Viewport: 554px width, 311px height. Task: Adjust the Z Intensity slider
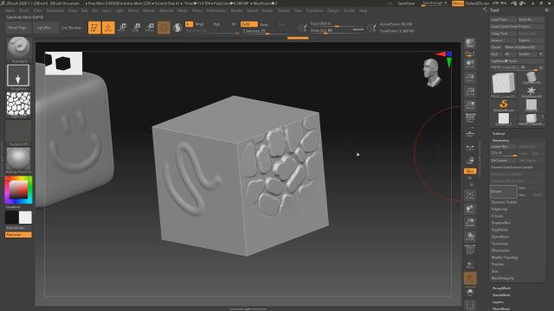point(267,31)
